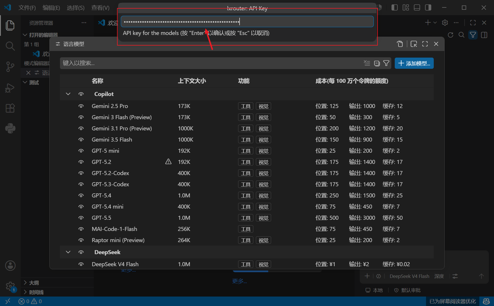Click the more actions ellipsis in 资源管理器 header
This screenshot has height=306, width=494.
(x=84, y=23)
